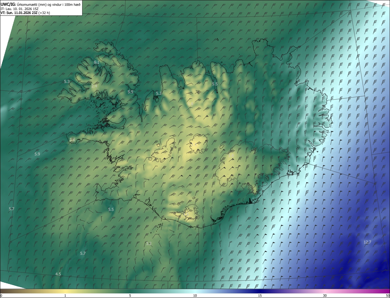The height and width of the screenshot is (298, 390).
Task: Click the 6.1 value in the Westfjords
Action: pyautogui.click(x=97, y=62)
